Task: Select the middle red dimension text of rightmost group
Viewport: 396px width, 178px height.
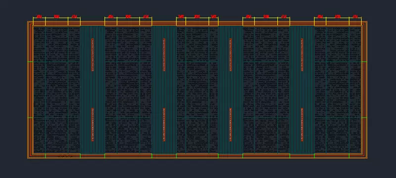Action: coord(338,17)
